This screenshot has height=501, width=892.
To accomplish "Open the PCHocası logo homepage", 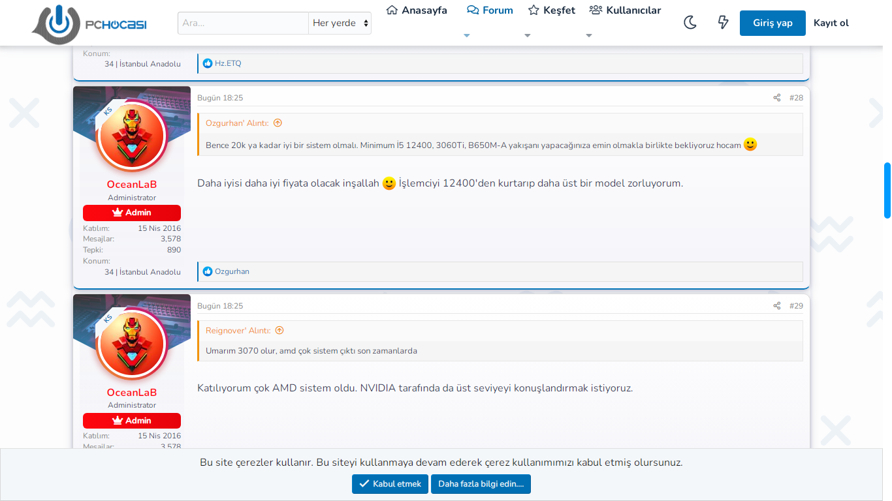I will click(89, 23).
